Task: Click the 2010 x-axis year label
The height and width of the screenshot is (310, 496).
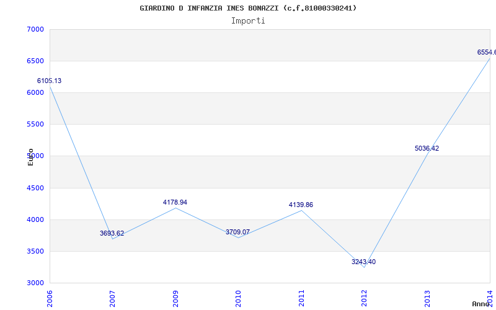Action: [238, 298]
